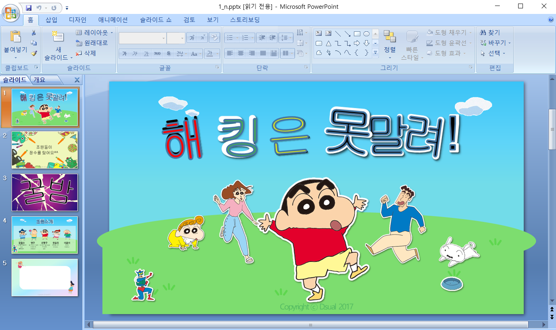Click the 삭제 delete slide button
556x330 pixels.
(86, 53)
